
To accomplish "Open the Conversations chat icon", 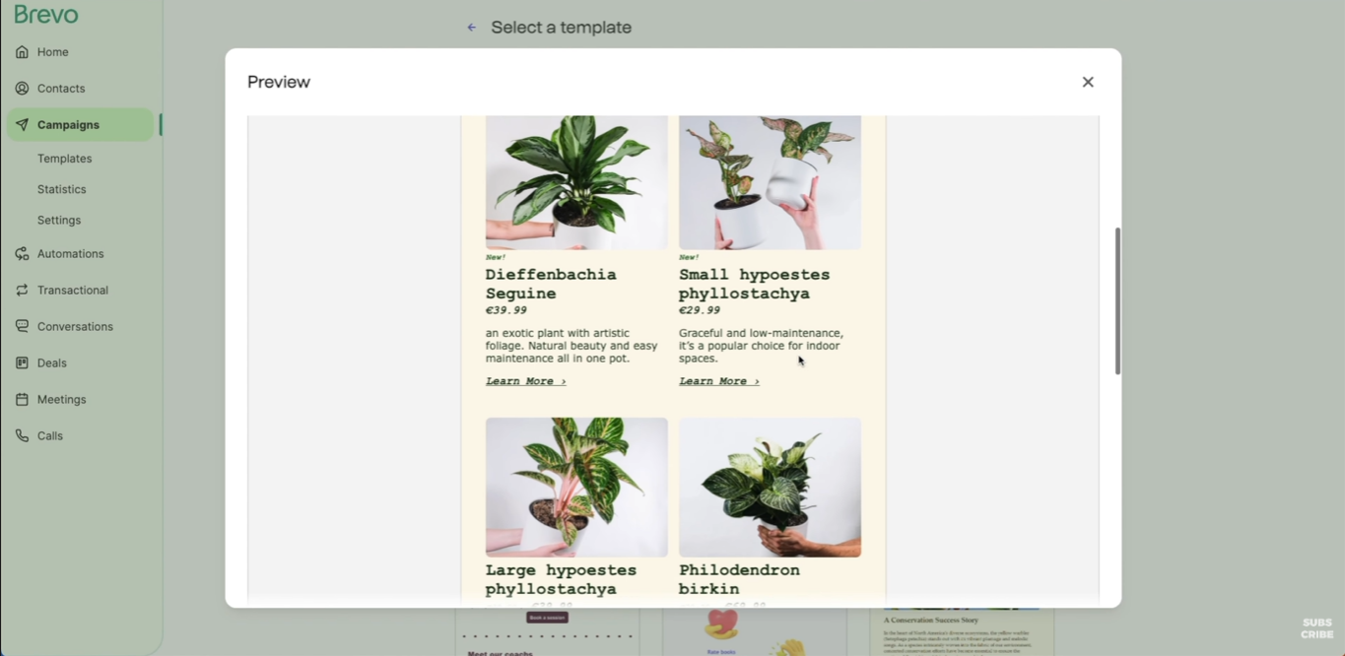I will pos(22,327).
